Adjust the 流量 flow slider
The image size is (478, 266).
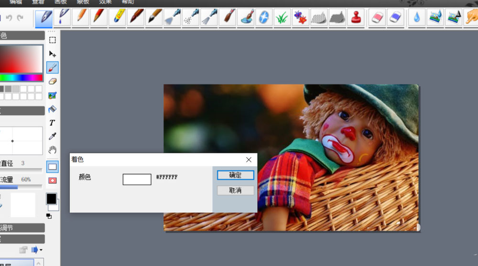[21, 187]
